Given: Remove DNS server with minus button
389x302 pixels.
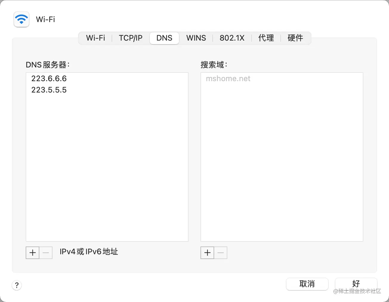Looking at the screenshot, I should tap(46, 253).
